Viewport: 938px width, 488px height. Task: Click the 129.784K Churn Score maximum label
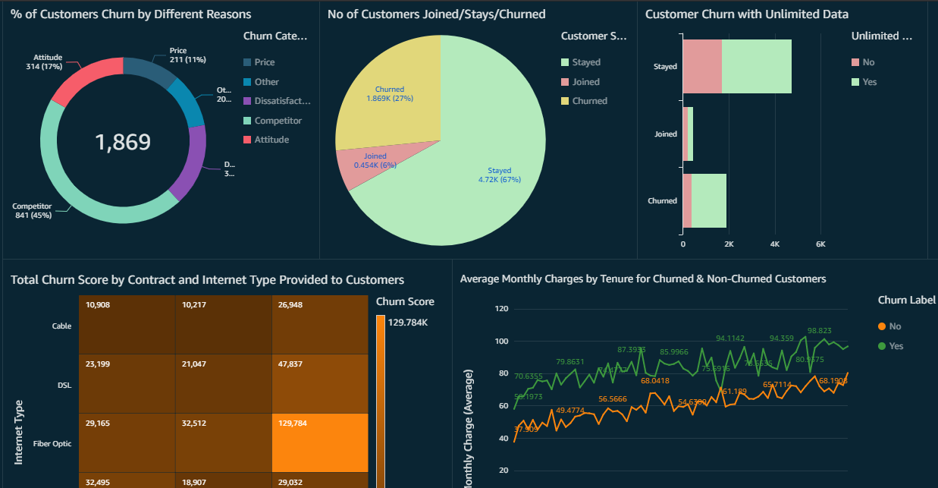tap(408, 322)
